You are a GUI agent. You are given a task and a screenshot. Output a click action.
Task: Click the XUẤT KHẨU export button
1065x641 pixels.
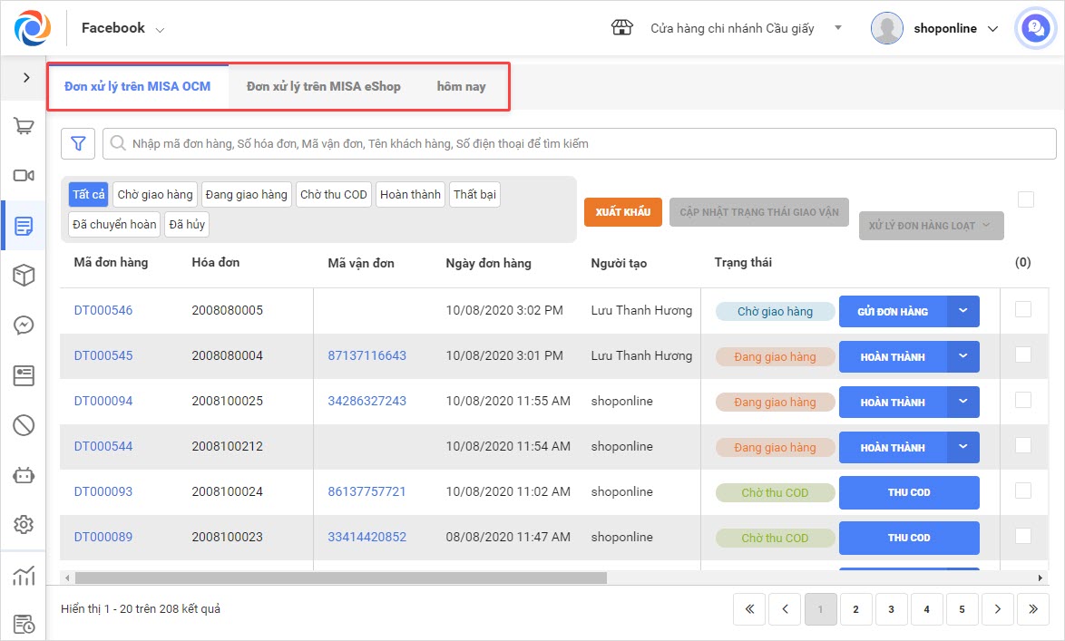[622, 212]
